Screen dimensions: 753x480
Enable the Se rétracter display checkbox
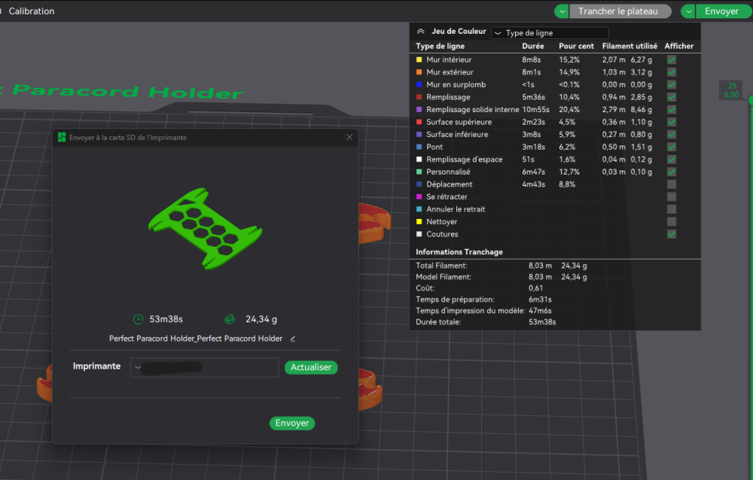[672, 197]
